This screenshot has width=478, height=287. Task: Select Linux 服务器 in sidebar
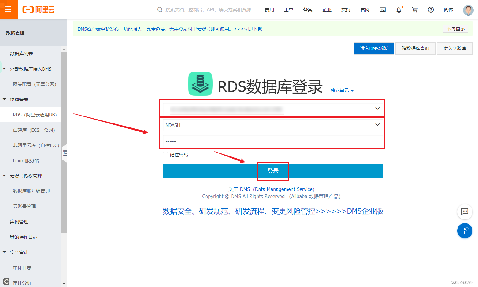point(26,160)
